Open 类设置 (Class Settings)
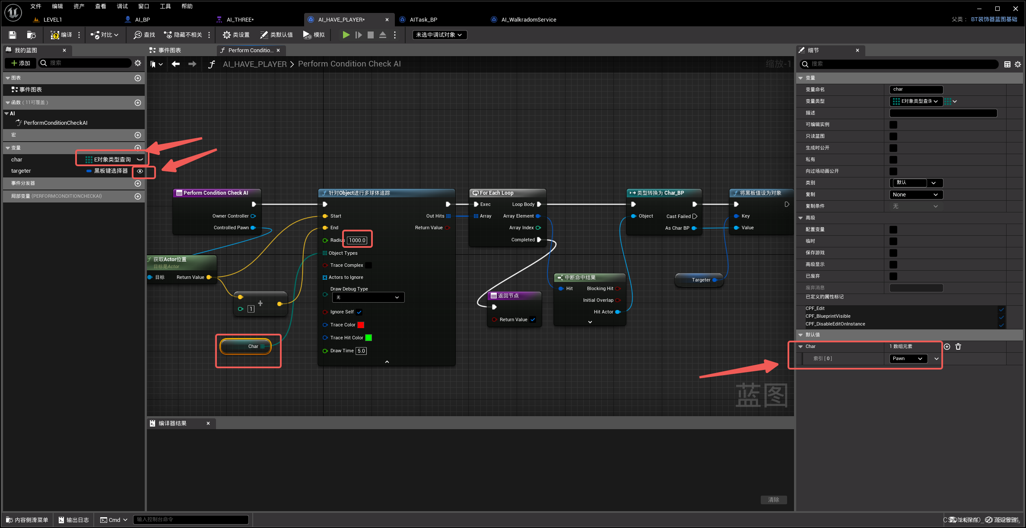1026x528 pixels. point(235,35)
